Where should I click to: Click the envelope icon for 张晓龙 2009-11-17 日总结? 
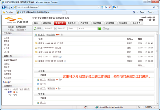36,43
